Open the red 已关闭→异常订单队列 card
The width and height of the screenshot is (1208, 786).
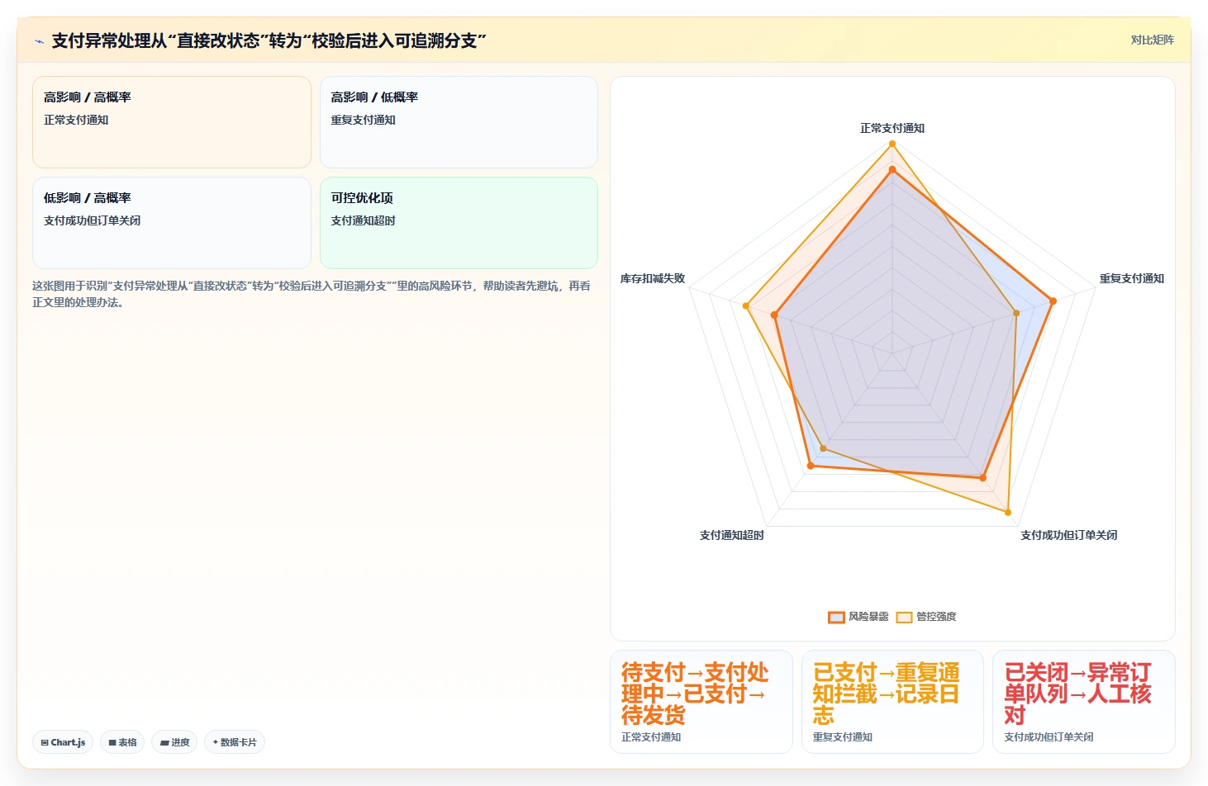[x=1084, y=702]
